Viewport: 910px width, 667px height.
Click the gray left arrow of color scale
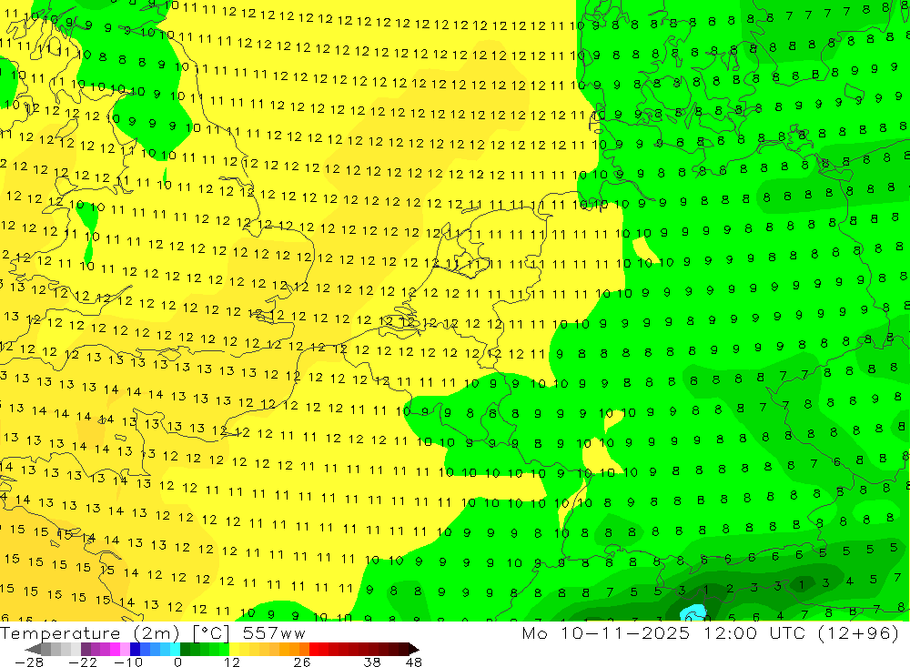coord(33,649)
